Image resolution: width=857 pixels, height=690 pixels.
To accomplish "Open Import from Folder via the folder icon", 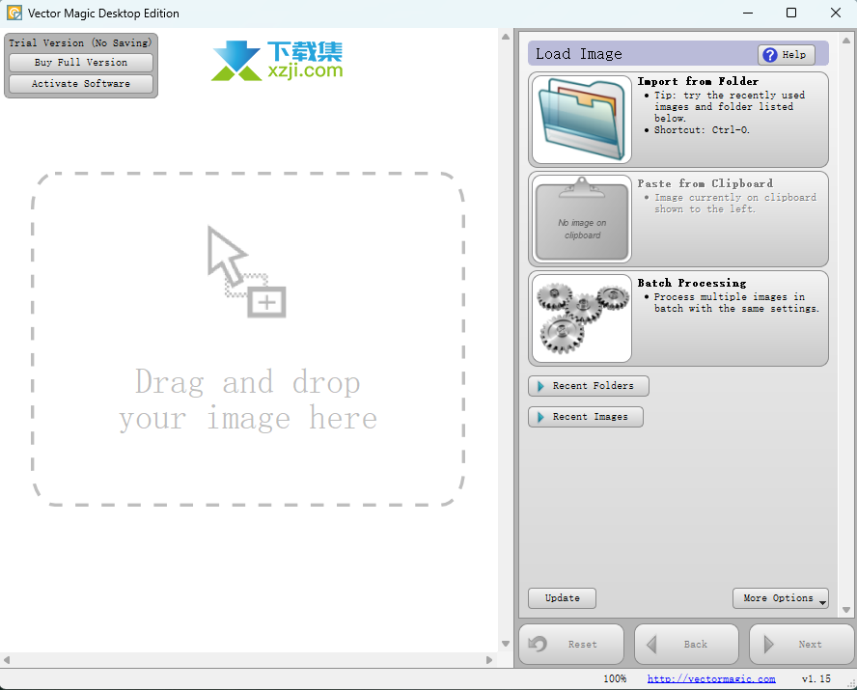I will [x=580, y=120].
